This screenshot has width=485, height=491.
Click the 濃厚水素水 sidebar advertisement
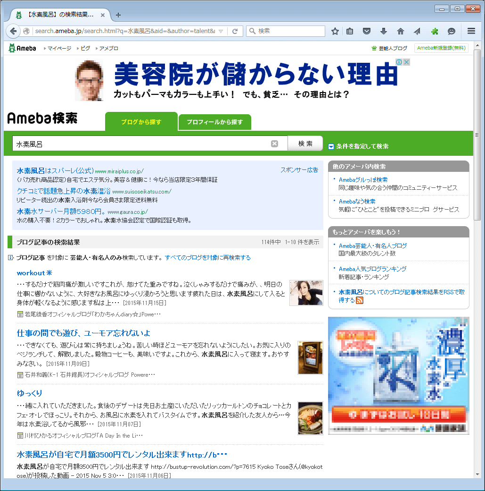[399, 376]
